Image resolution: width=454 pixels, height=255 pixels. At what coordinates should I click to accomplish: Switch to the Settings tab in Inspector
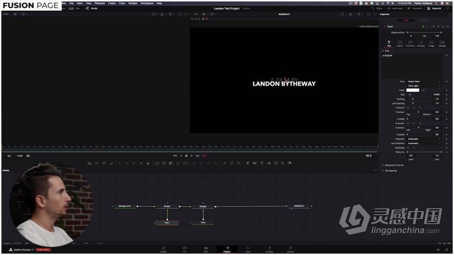pyautogui.click(x=442, y=44)
